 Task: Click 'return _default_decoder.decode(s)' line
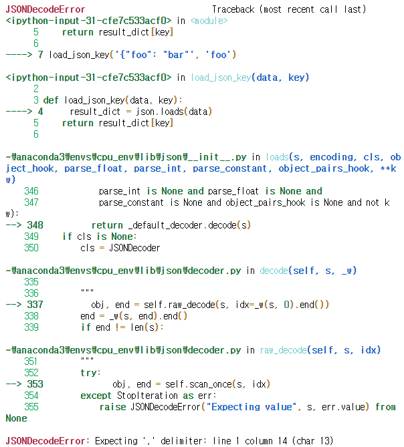point(171,225)
